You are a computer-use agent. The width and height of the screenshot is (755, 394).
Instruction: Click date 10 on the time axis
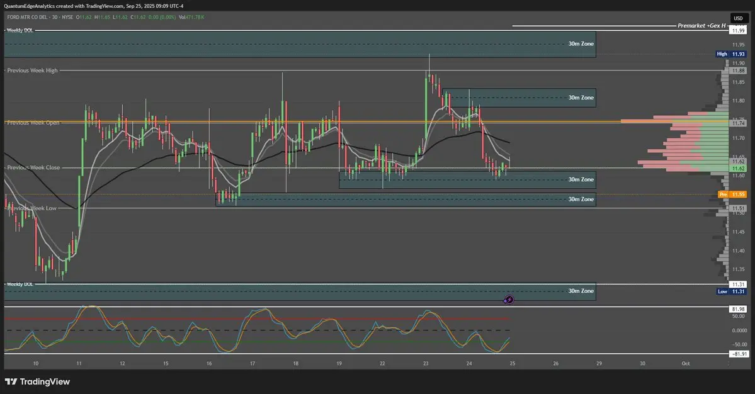(x=36, y=364)
